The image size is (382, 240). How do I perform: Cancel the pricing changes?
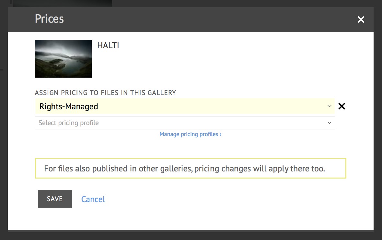tap(93, 199)
